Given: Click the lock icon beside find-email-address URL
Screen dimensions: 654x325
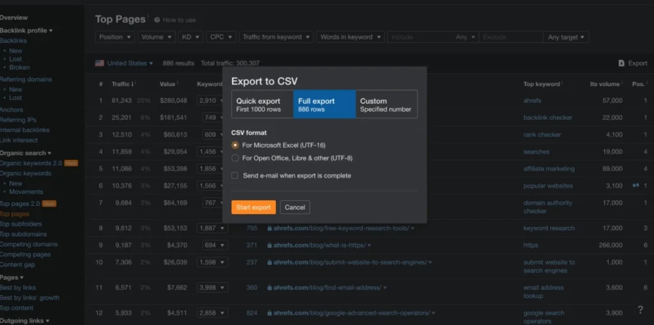Looking at the screenshot, I should click(270, 288).
